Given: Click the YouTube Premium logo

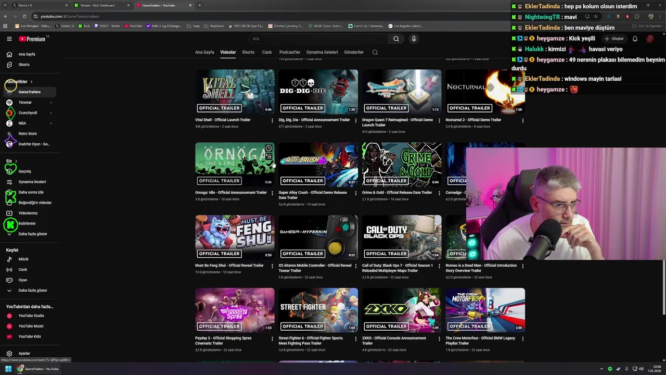Looking at the screenshot, I should coord(32,39).
